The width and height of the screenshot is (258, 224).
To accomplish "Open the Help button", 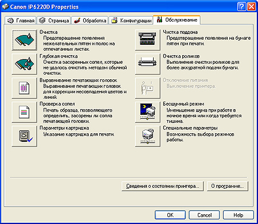I will click(239, 215).
